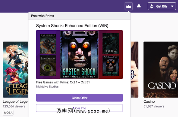Open the Prime crown loot icon
The image size is (178, 117).
(x=129, y=6)
